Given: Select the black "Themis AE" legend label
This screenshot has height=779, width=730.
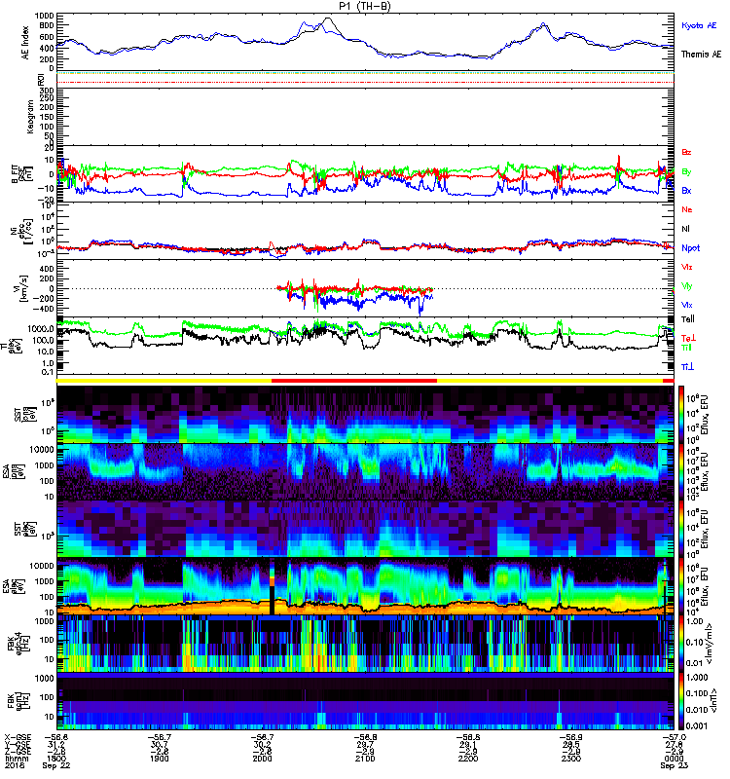Looking at the screenshot, I should click(x=701, y=55).
